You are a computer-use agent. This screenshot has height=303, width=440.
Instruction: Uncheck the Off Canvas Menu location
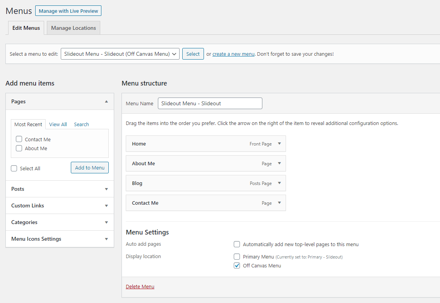click(237, 266)
